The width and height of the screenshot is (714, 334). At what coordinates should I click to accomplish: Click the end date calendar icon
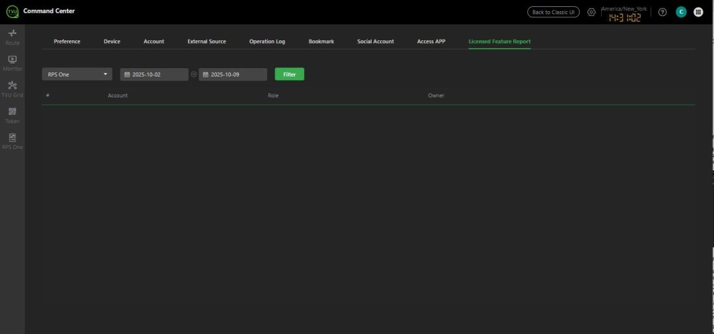206,74
